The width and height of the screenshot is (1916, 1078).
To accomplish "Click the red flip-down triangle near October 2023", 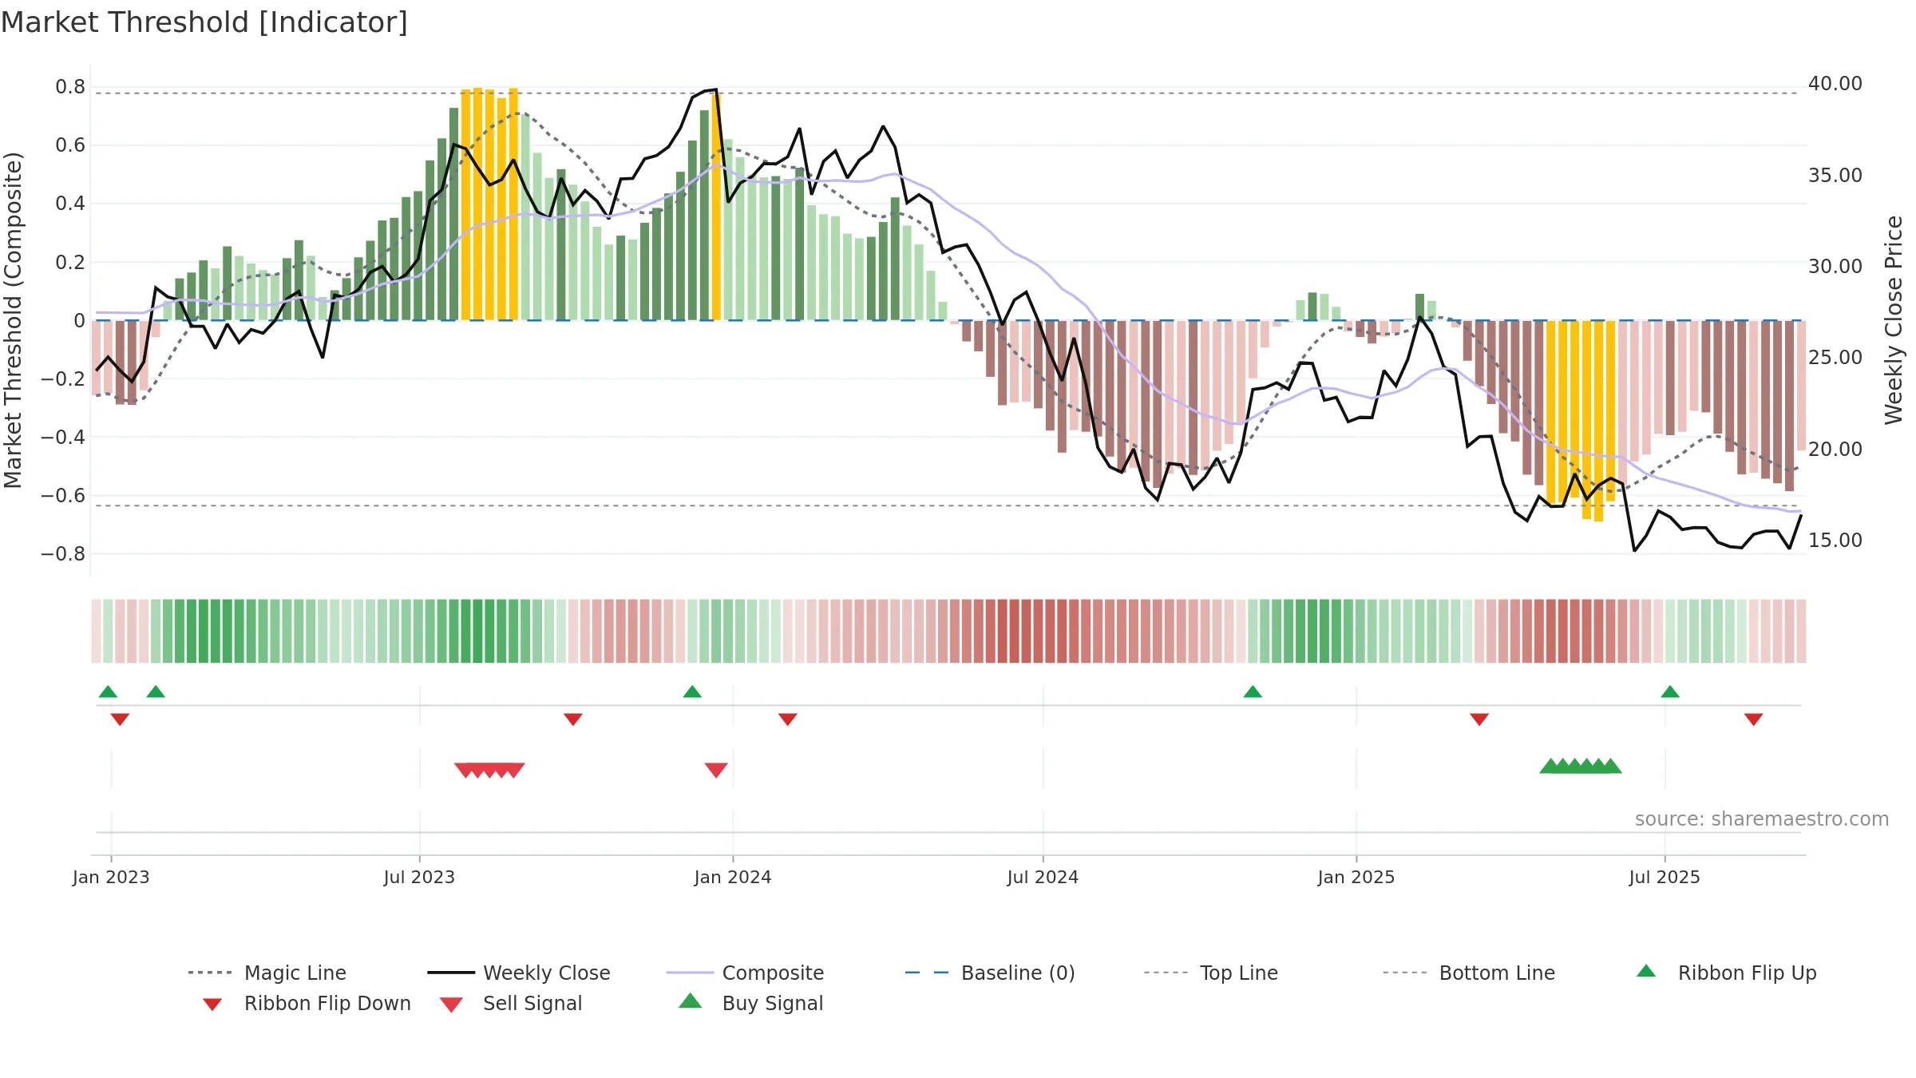I will (x=573, y=719).
